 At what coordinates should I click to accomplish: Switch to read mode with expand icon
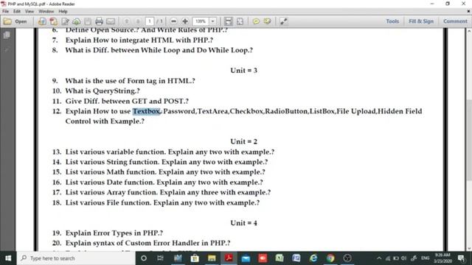click(x=283, y=21)
